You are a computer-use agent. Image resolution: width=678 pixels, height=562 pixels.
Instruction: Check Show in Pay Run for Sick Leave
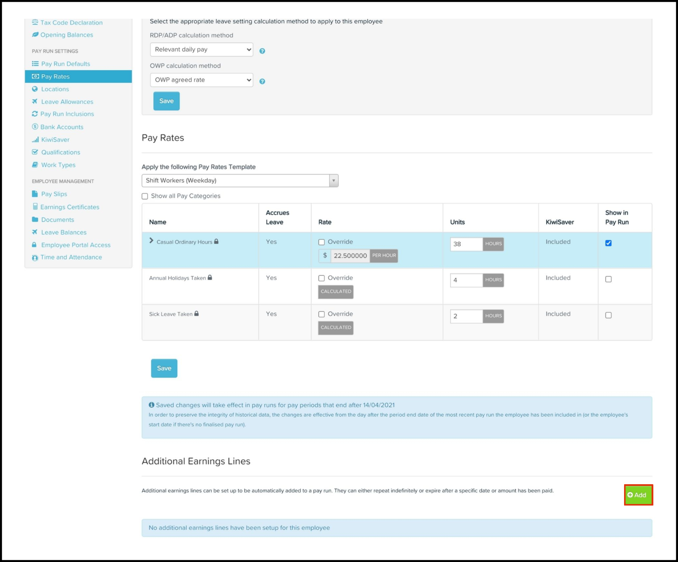pyautogui.click(x=608, y=315)
